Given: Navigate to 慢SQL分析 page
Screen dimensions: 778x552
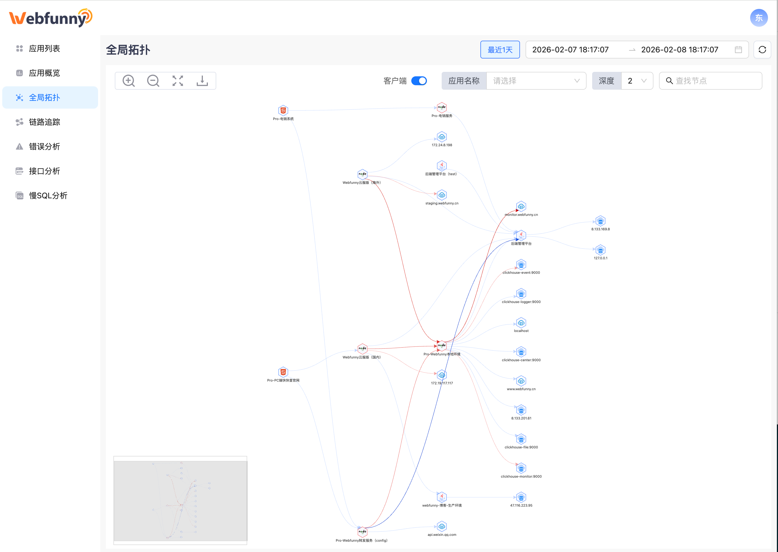Looking at the screenshot, I should [x=48, y=196].
